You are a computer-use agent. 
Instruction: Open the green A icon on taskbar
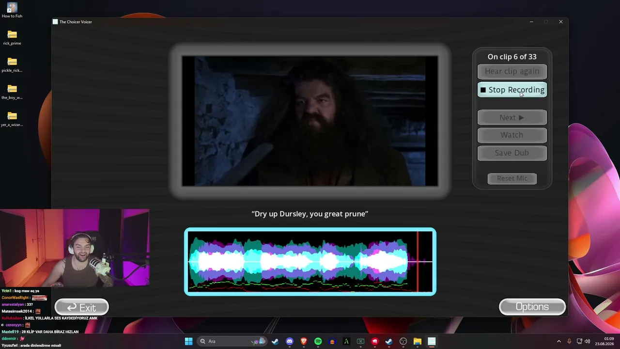click(346, 341)
